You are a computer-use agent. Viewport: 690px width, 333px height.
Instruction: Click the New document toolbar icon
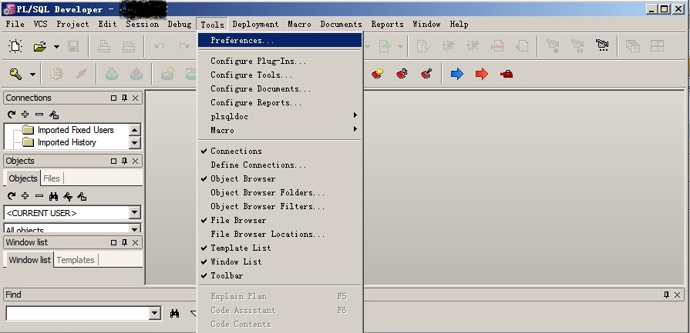pos(15,46)
